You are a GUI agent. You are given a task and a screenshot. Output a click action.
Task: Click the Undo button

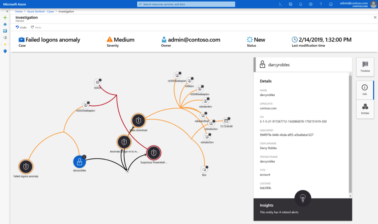tap(21, 27)
